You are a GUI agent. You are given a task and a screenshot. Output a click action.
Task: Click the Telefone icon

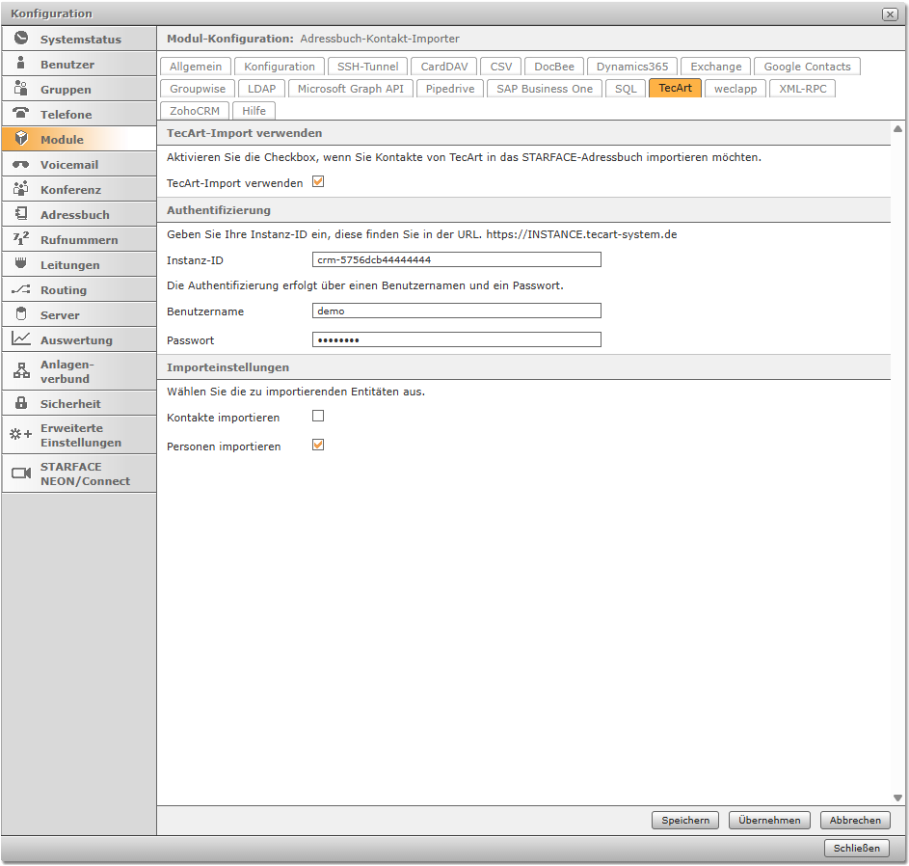(x=21, y=114)
